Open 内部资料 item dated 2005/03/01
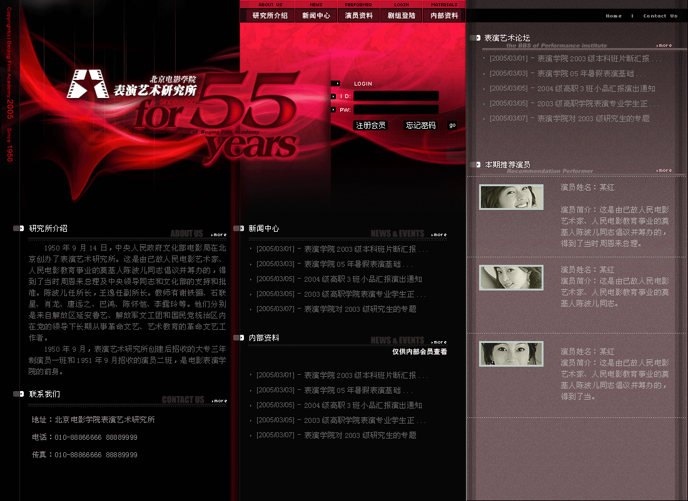Image resolution: width=688 pixels, height=501 pixels. [341, 375]
